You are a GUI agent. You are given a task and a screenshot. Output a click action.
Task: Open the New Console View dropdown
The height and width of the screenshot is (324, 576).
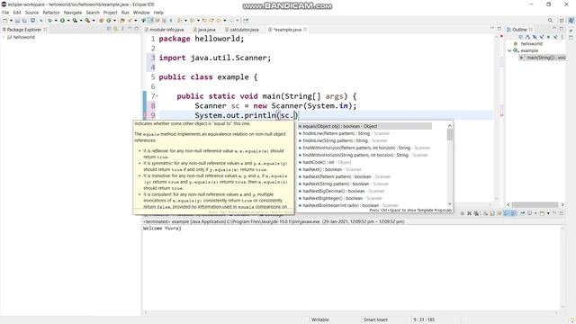(x=548, y=213)
